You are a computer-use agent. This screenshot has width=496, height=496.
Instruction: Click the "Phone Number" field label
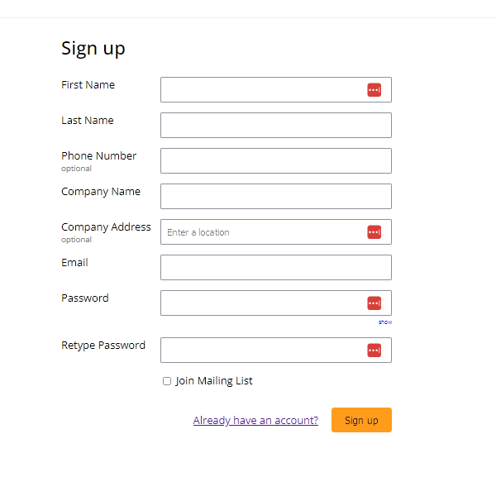coord(98,155)
